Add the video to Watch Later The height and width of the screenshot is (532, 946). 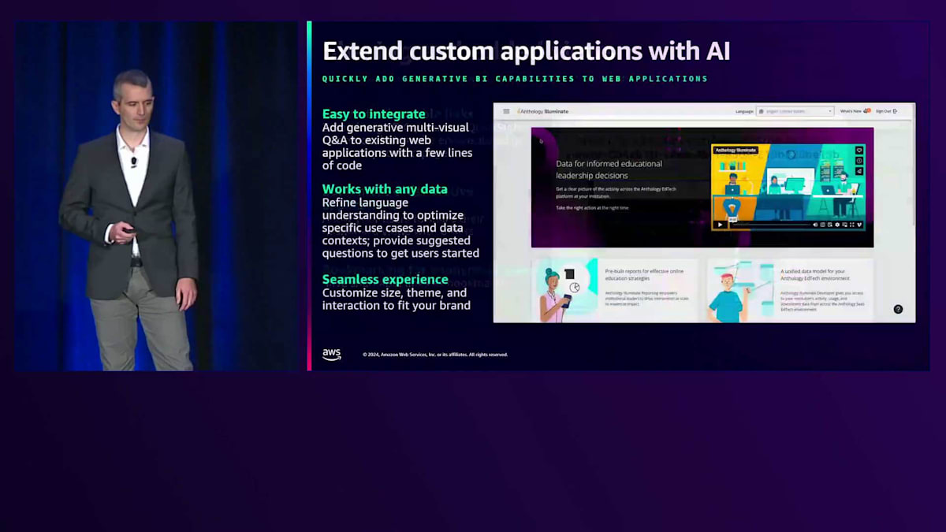coord(859,160)
